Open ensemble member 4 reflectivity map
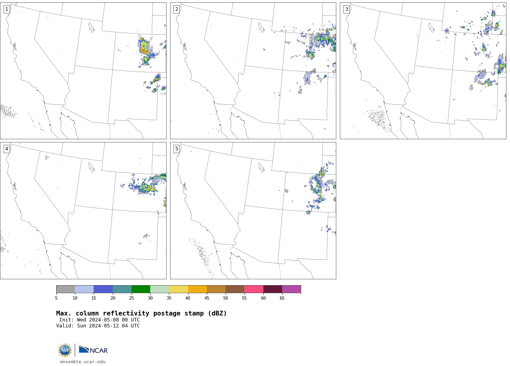The width and height of the screenshot is (510, 366). (x=83, y=210)
